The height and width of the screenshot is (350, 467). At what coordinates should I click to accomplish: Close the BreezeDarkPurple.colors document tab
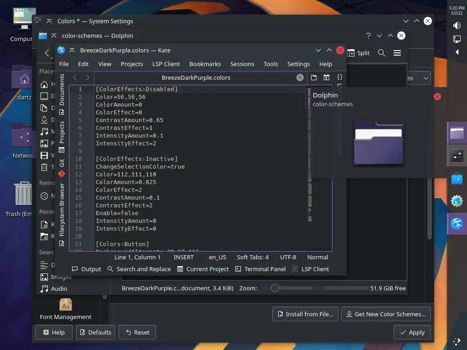pyautogui.click(x=300, y=77)
